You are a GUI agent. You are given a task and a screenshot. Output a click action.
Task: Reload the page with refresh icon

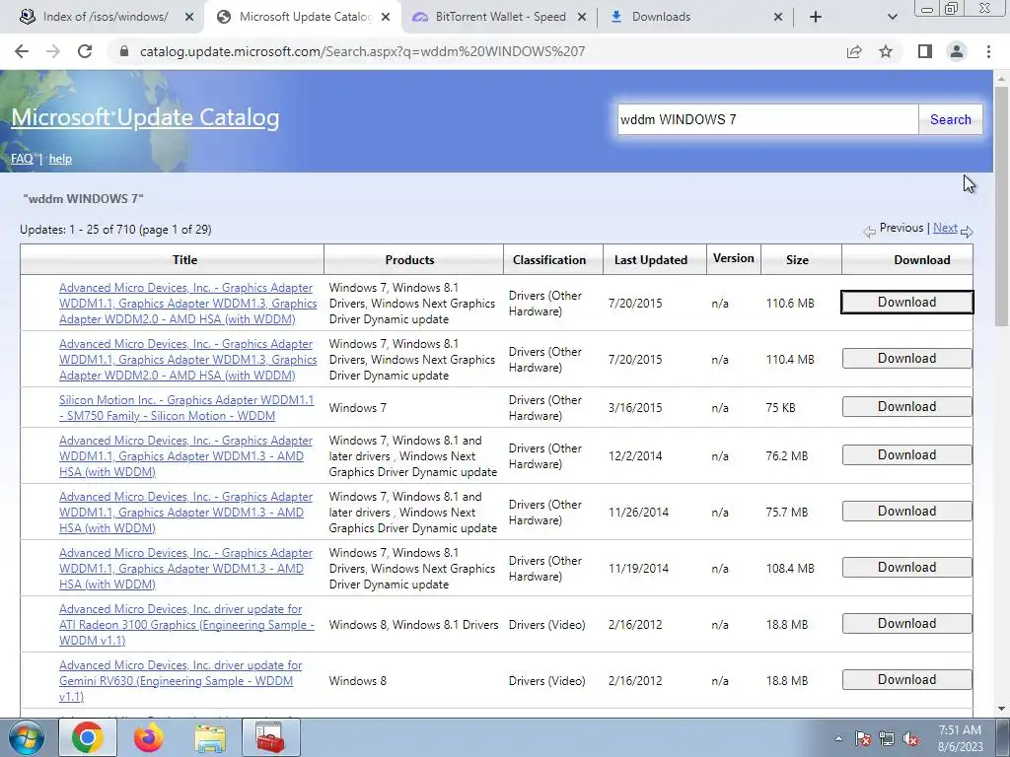click(85, 51)
